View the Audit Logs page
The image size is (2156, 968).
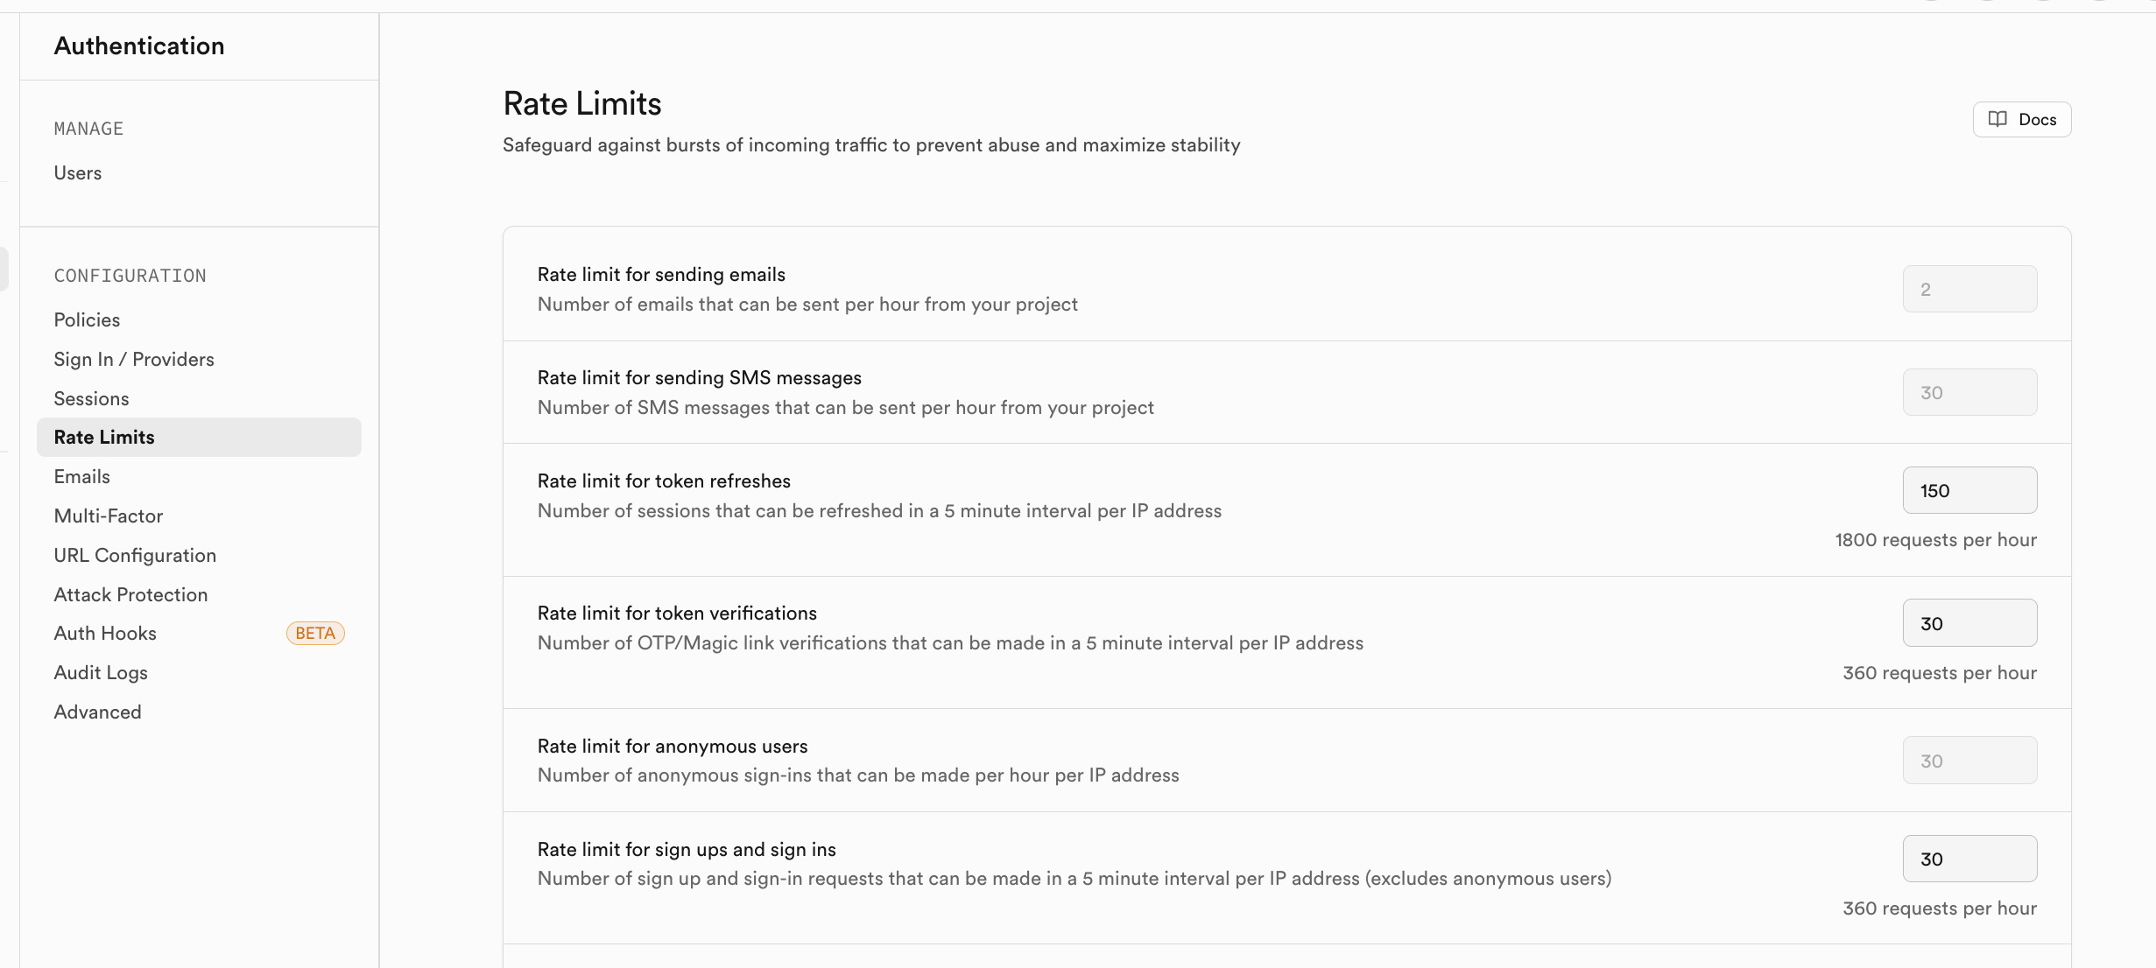101,673
